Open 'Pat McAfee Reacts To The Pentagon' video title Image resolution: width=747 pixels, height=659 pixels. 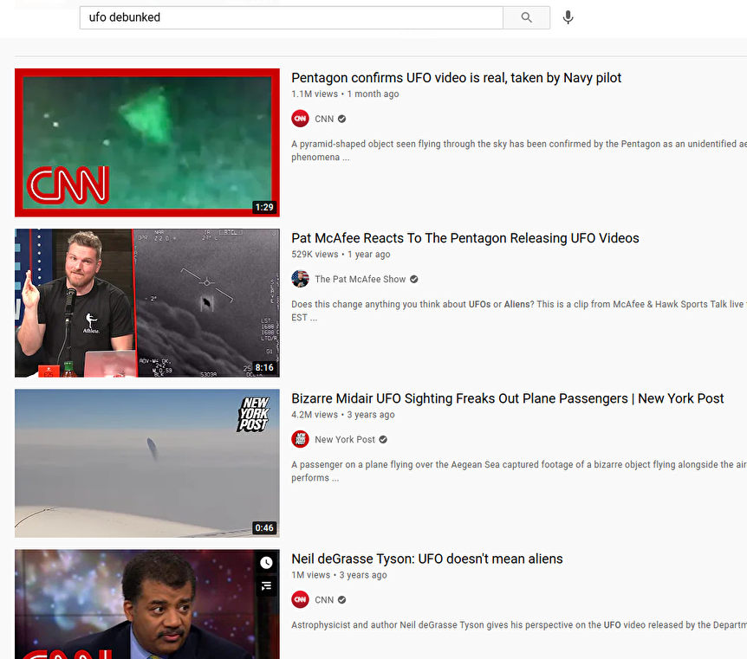[464, 238]
